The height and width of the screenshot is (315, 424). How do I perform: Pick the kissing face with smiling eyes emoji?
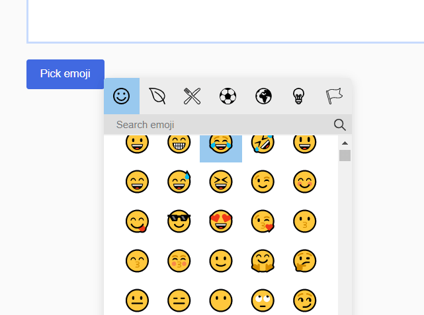click(x=137, y=261)
